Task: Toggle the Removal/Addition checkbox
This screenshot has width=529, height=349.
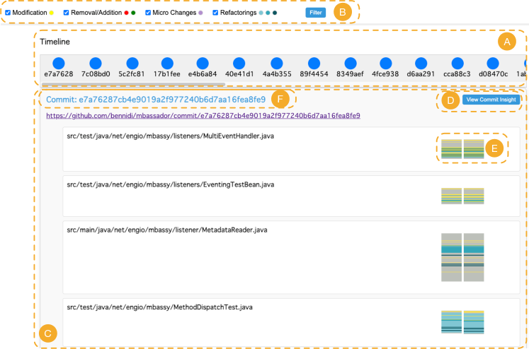Action: [67, 13]
